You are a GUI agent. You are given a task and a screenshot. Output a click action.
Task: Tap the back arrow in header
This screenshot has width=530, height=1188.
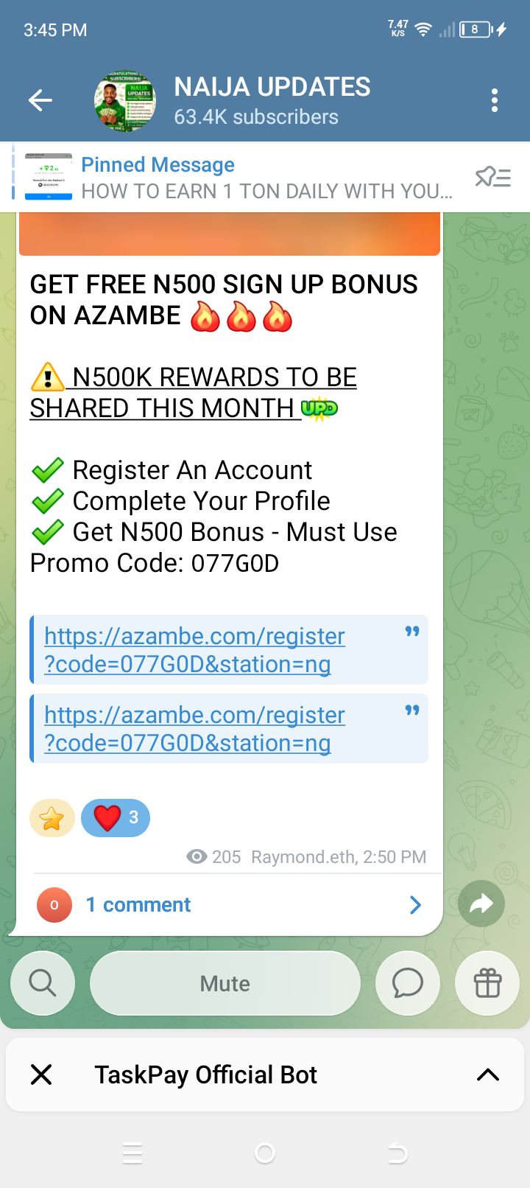[40, 100]
